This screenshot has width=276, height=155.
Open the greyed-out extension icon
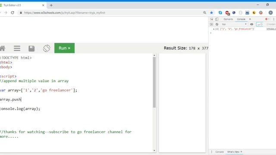point(241,12)
